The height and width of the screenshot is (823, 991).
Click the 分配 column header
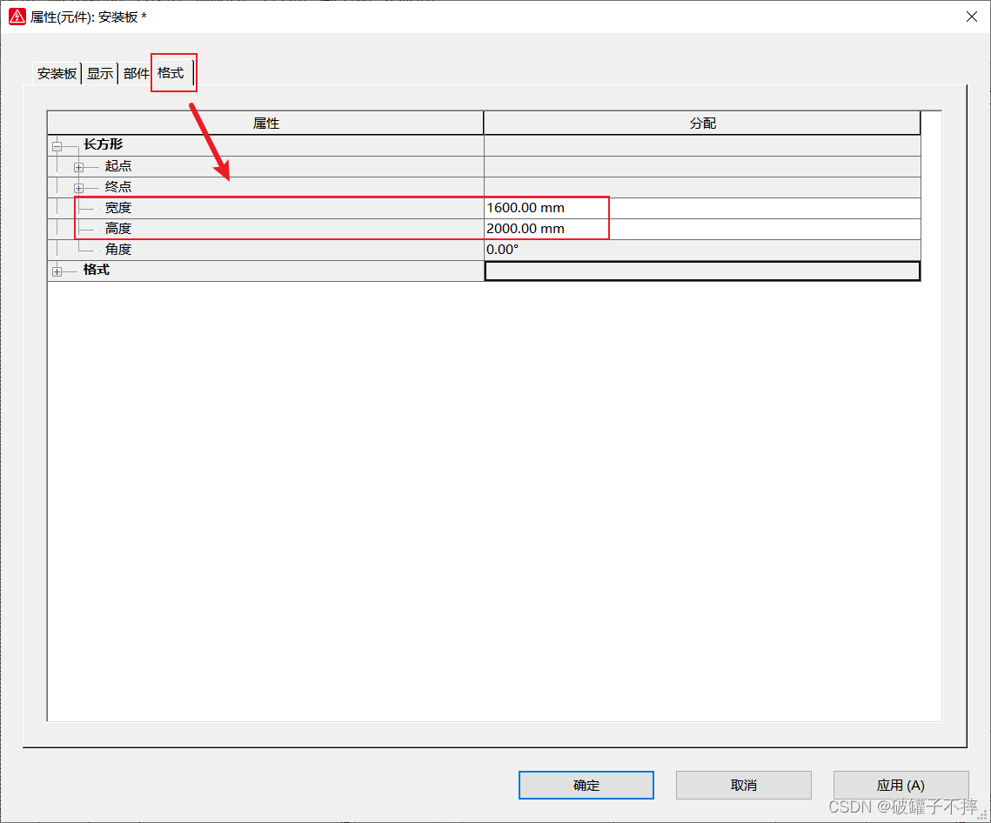tap(702, 124)
